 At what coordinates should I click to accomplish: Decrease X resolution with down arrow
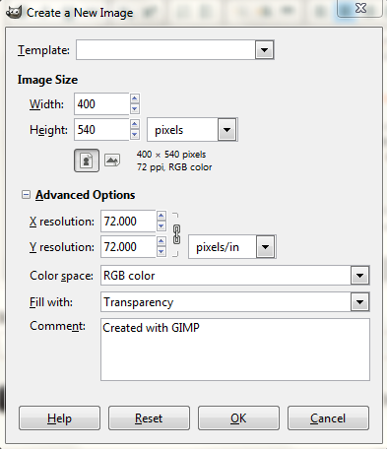click(161, 225)
